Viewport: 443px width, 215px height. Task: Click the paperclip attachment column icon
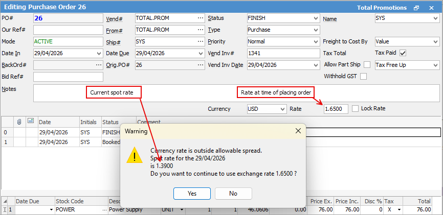(x=19, y=122)
